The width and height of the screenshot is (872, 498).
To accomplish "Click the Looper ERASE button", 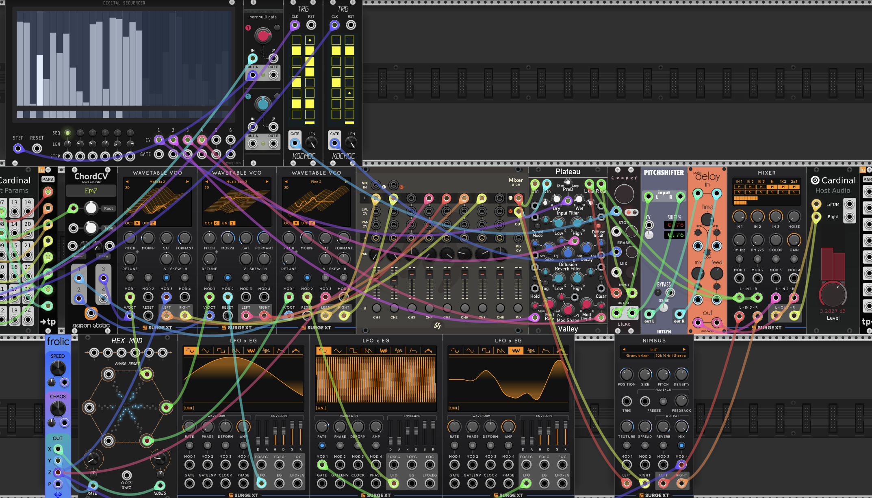I will (631, 252).
